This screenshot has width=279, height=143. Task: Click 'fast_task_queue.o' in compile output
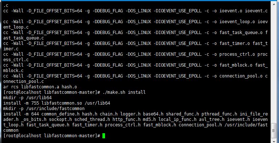pos(241,33)
